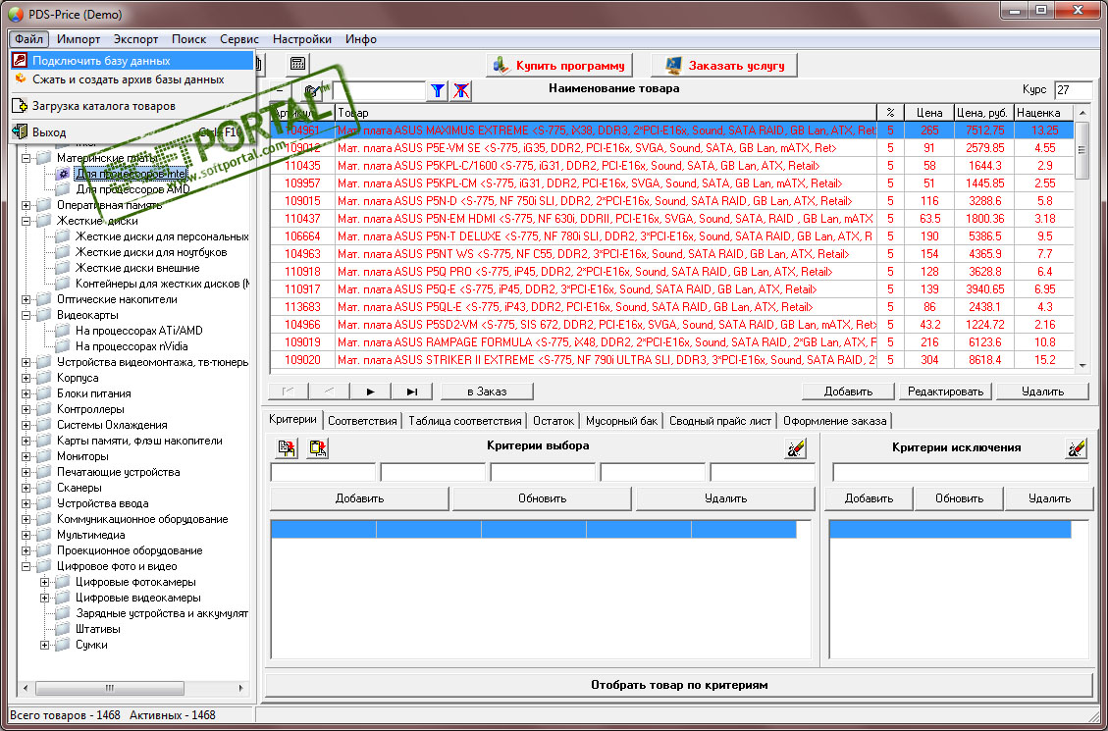
Task: Open the Мусорный бак tab
Action: coord(621,421)
